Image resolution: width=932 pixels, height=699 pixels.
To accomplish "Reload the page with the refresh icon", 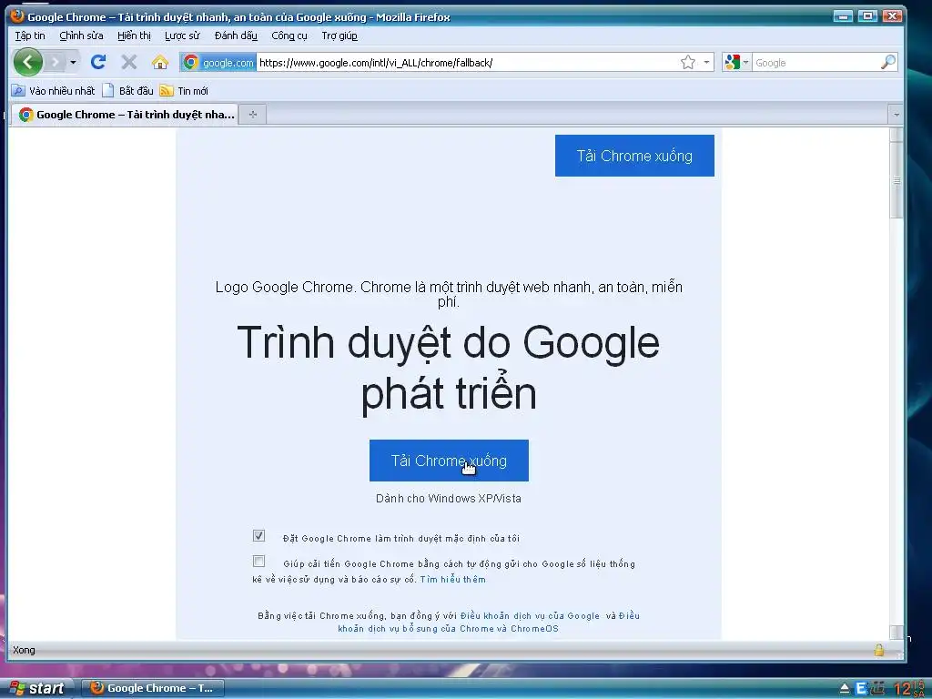I will point(98,62).
